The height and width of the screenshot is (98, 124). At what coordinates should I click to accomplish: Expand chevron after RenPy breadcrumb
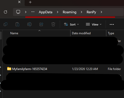[x=101, y=12]
